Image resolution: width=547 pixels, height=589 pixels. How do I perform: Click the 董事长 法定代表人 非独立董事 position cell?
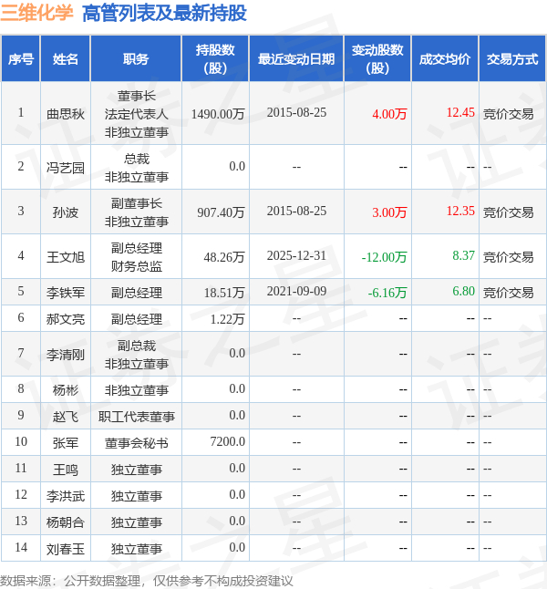137,114
